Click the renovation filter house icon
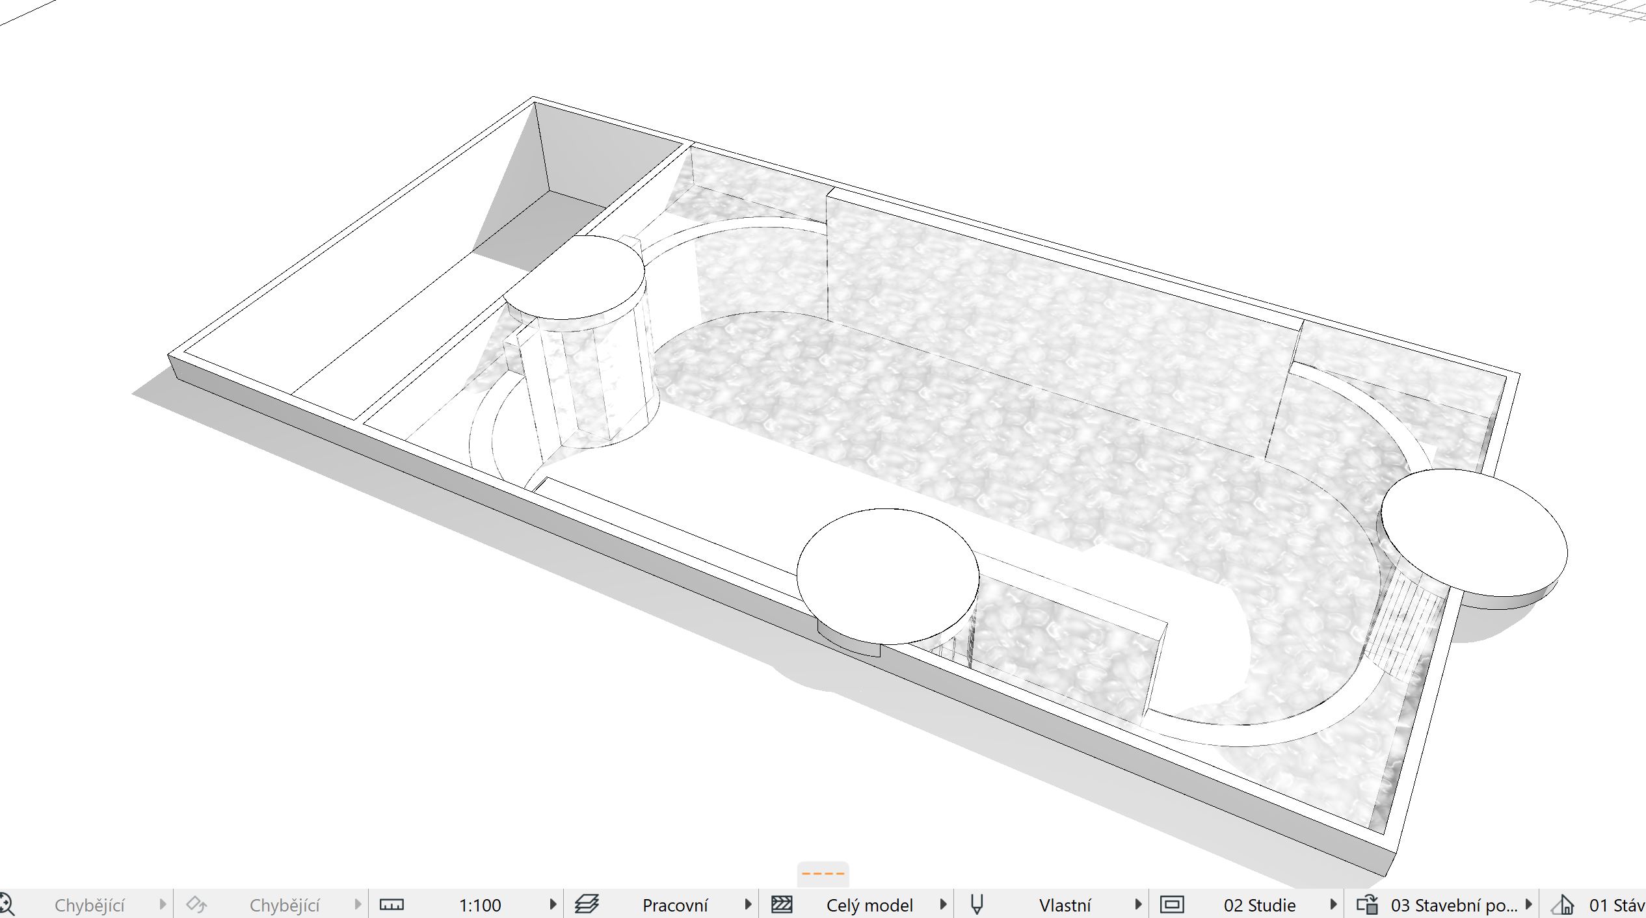This screenshot has height=918, width=1646. 1562,904
